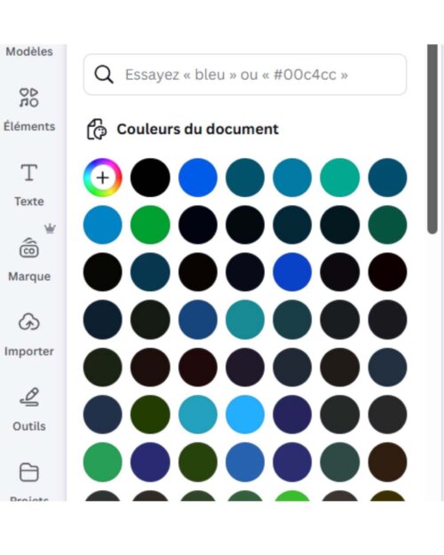Viewport: 444px width, 555px height.
Task: Click the vertical scrollbar of color panel
Action: click(x=432, y=139)
